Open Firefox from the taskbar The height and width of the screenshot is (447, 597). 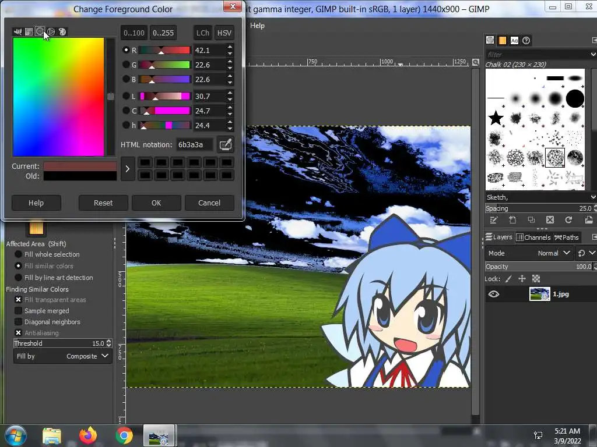[x=88, y=435]
